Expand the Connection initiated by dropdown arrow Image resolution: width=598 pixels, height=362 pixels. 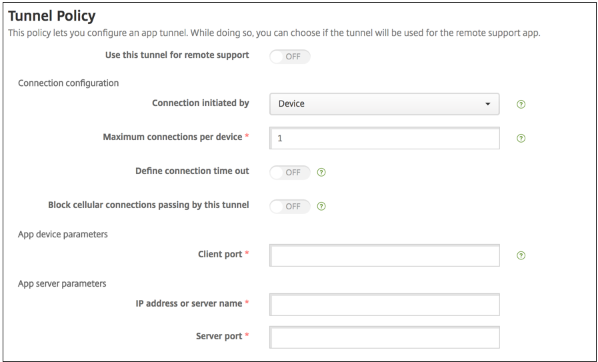pyautogui.click(x=487, y=104)
